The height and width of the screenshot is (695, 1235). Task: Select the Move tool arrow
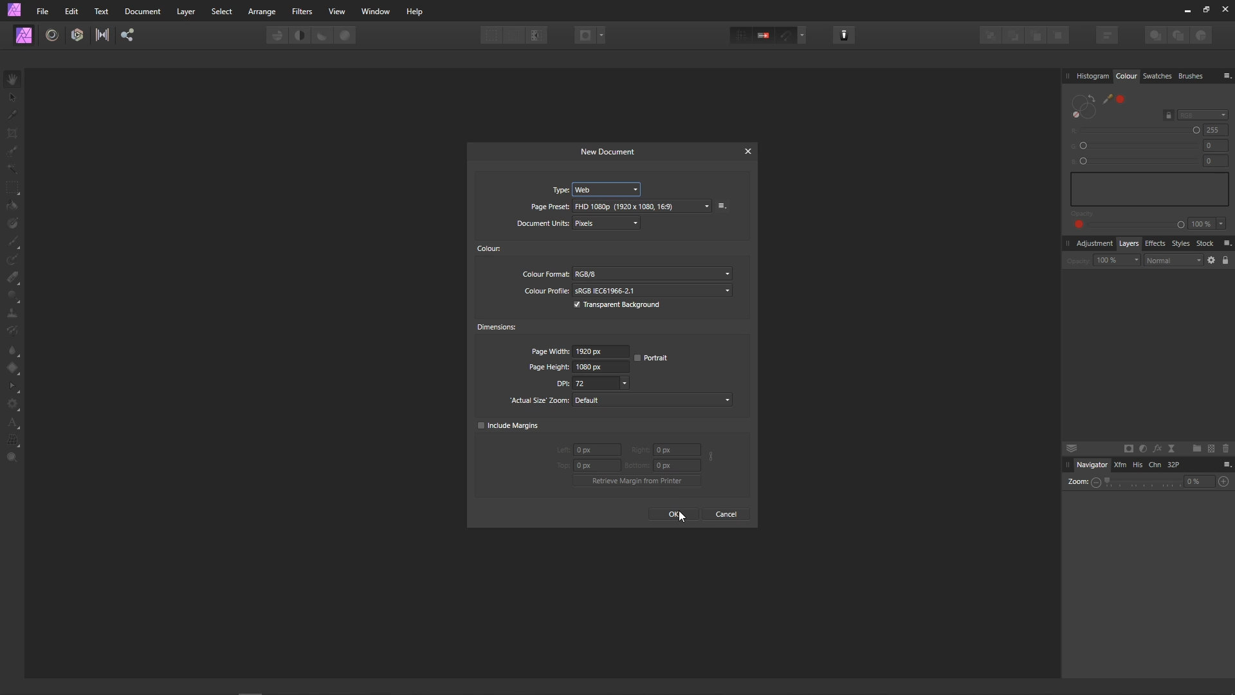pos(12,97)
